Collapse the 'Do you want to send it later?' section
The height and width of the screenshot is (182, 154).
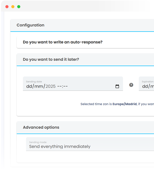pos(85,59)
